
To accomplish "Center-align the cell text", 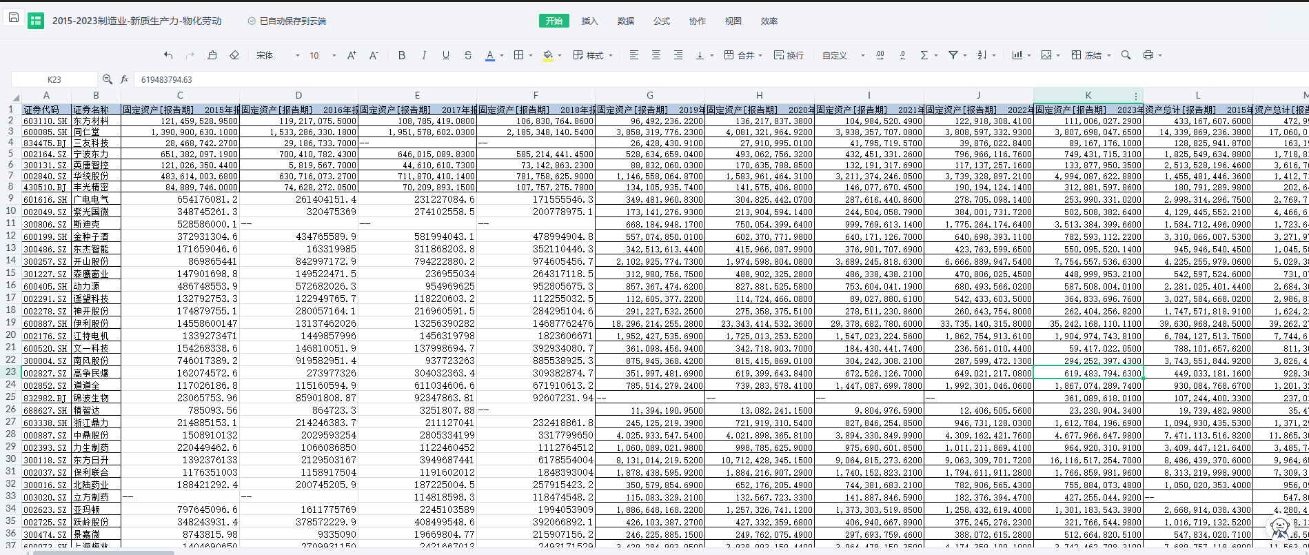I will point(656,55).
